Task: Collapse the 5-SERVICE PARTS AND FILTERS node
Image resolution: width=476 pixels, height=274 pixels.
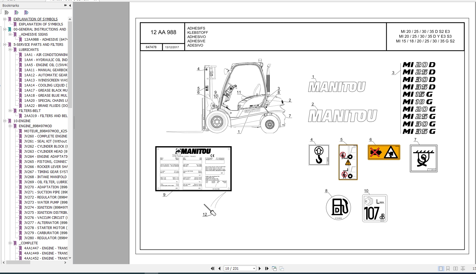Action: tap(5, 45)
